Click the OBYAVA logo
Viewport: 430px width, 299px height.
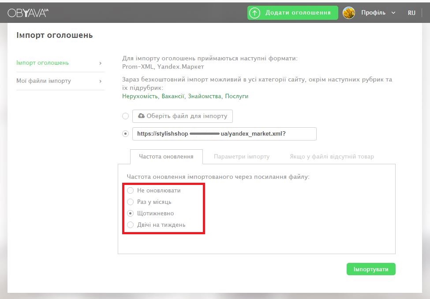[28, 13]
